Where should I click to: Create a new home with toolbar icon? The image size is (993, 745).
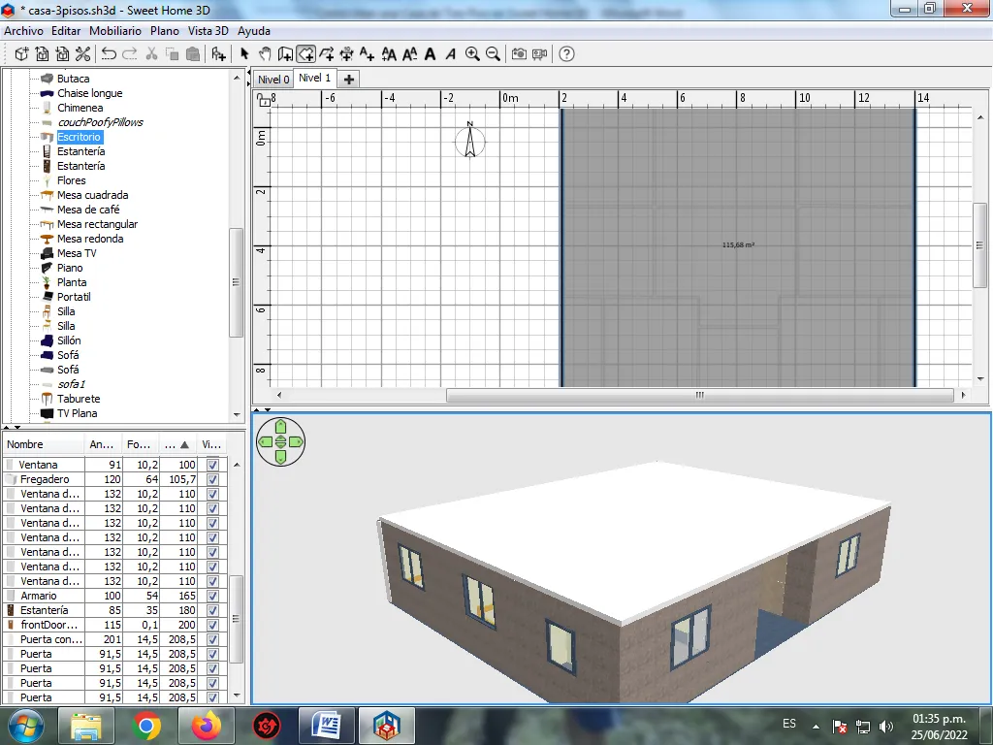[21, 54]
